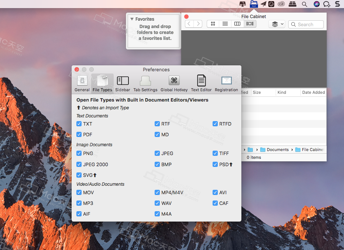
Task: Open the Tab Settings preferences tab
Action: pyautogui.click(x=145, y=83)
